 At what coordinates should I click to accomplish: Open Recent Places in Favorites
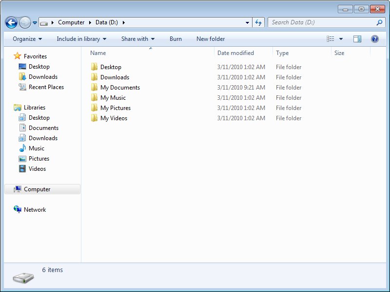point(41,87)
